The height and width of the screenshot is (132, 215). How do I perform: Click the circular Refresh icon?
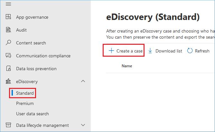pos(190,51)
